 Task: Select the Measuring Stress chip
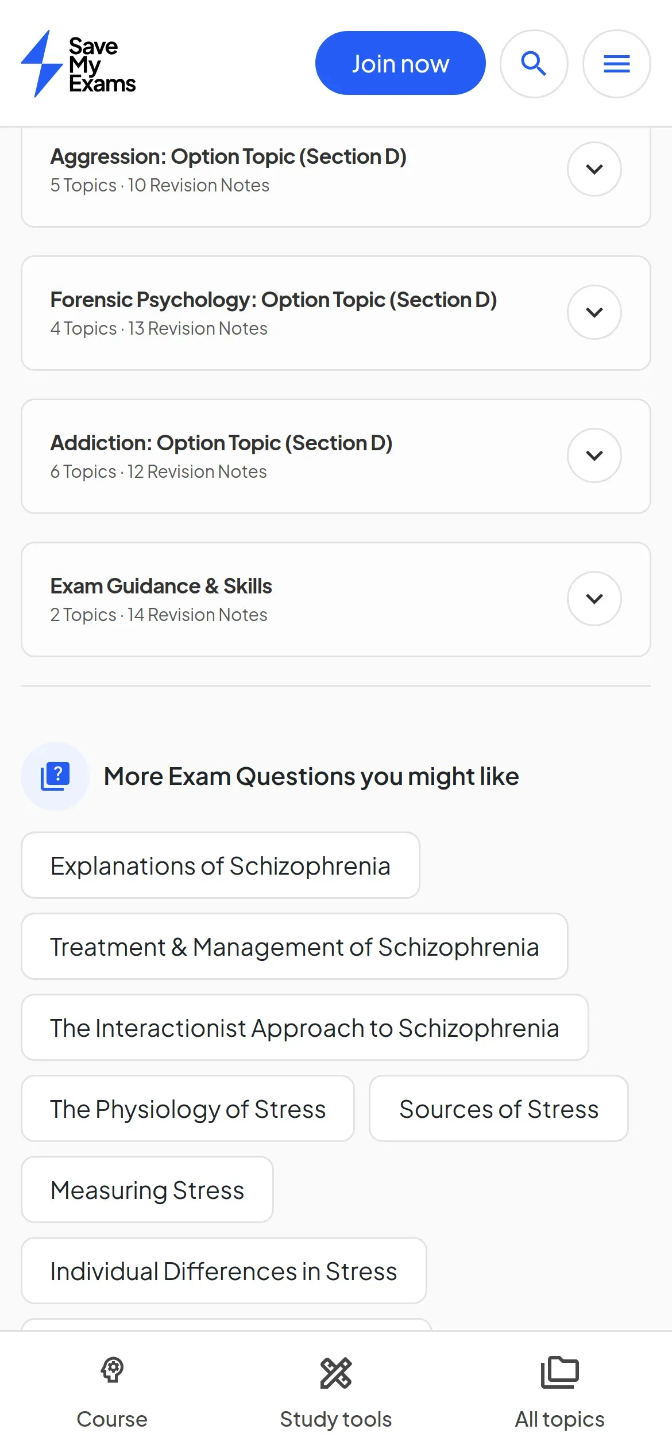pyautogui.click(x=147, y=1190)
